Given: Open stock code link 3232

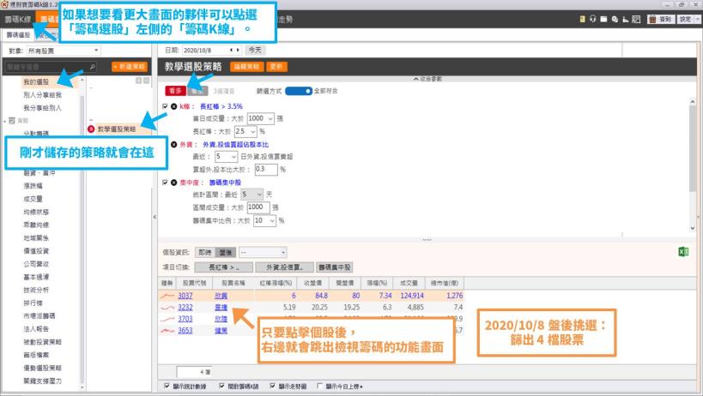Looking at the screenshot, I should pyautogui.click(x=185, y=308).
